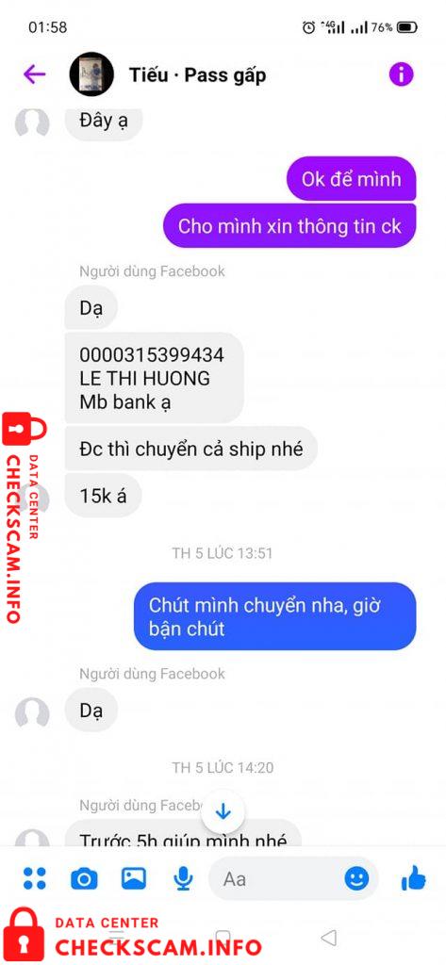This screenshot has width=446, height=965.
Task: Tap the 15k á message bubble
Action: [x=103, y=496]
